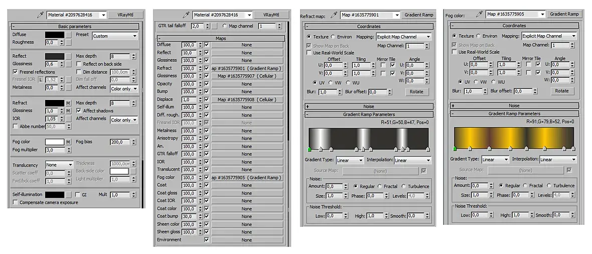Click Rotate button in Fog color map panel
Screen dimensions: 592x254
(562, 91)
